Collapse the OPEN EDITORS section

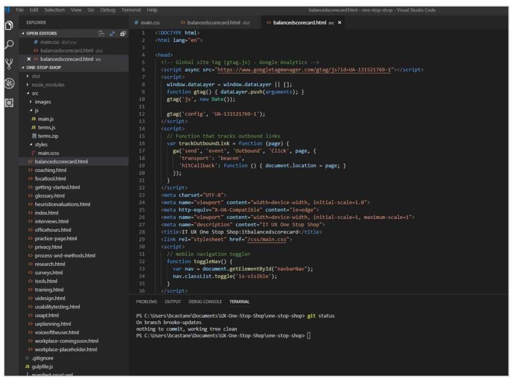pyautogui.click(x=23, y=33)
